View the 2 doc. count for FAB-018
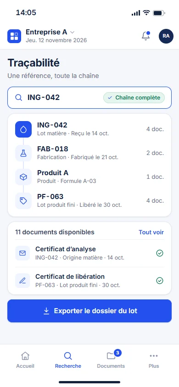The height and width of the screenshot is (387, 179). click(155, 153)
